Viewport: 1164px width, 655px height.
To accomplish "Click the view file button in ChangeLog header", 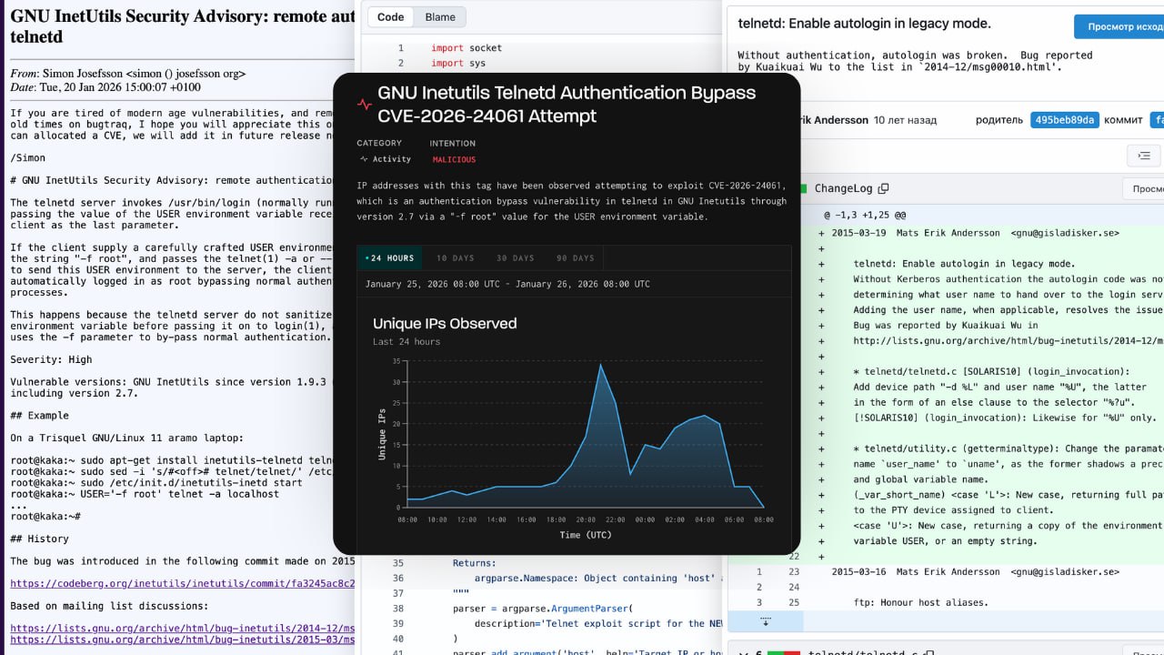I will point(1143,188).
